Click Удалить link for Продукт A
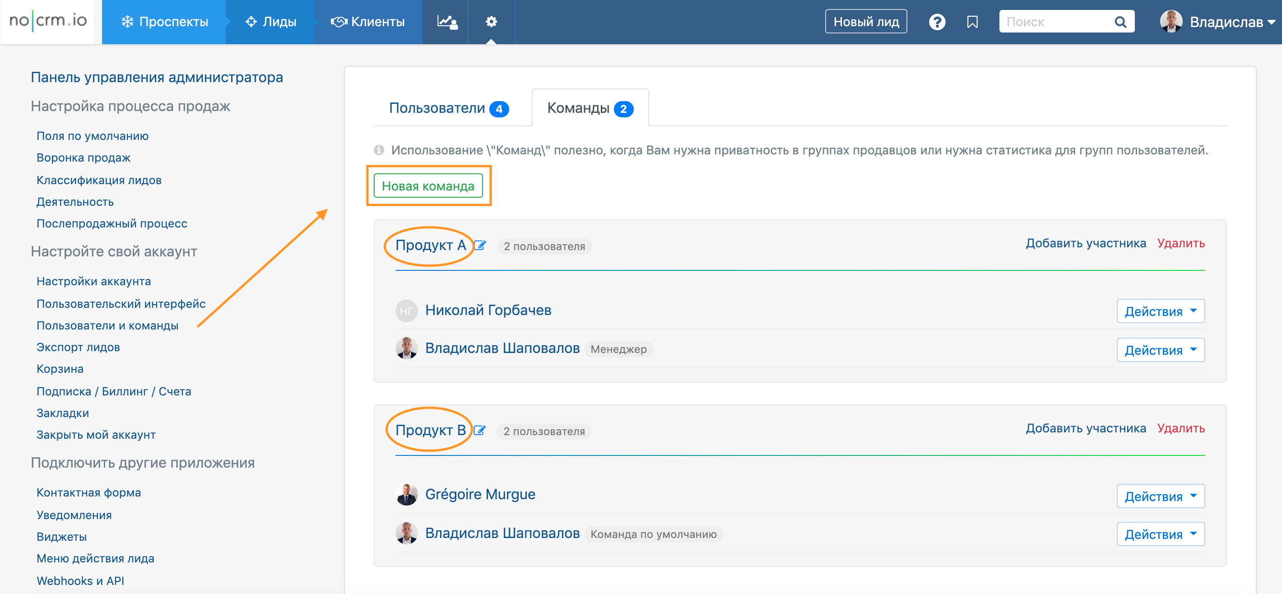 pyautogui.click(x=1180, y=243)
